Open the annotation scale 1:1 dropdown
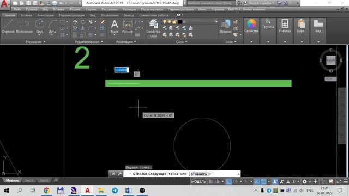Screen dimensions: 349x196 296,181
